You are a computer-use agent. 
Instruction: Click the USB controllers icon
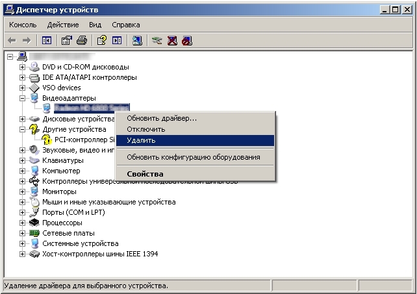34,181
